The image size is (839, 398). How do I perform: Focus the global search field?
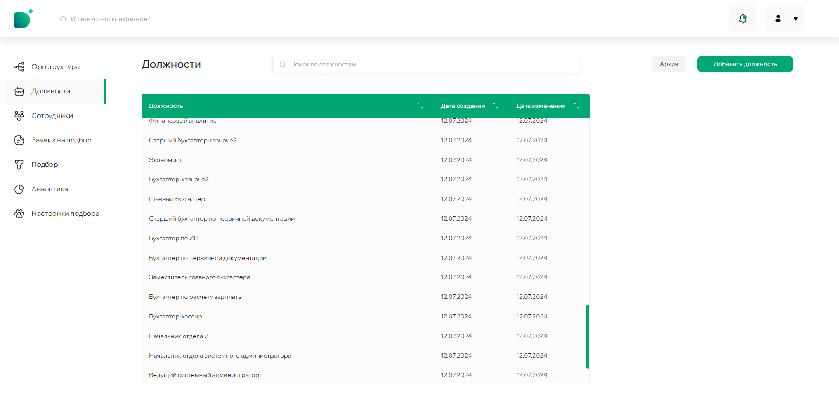click(111, 19)
